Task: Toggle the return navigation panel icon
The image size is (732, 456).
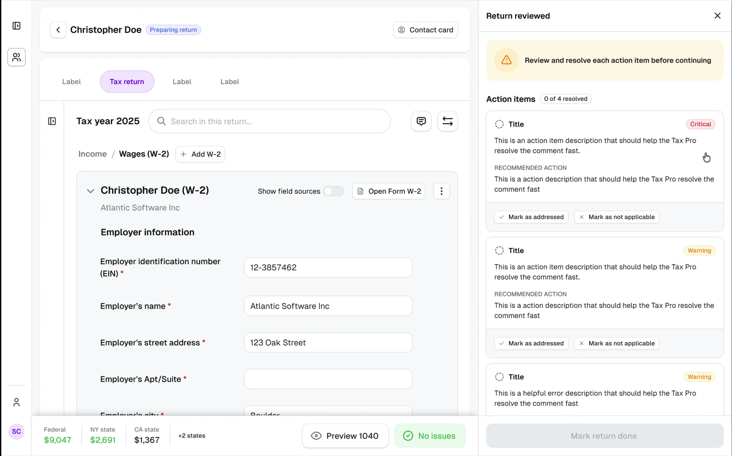Action: (x=52, y=121)
